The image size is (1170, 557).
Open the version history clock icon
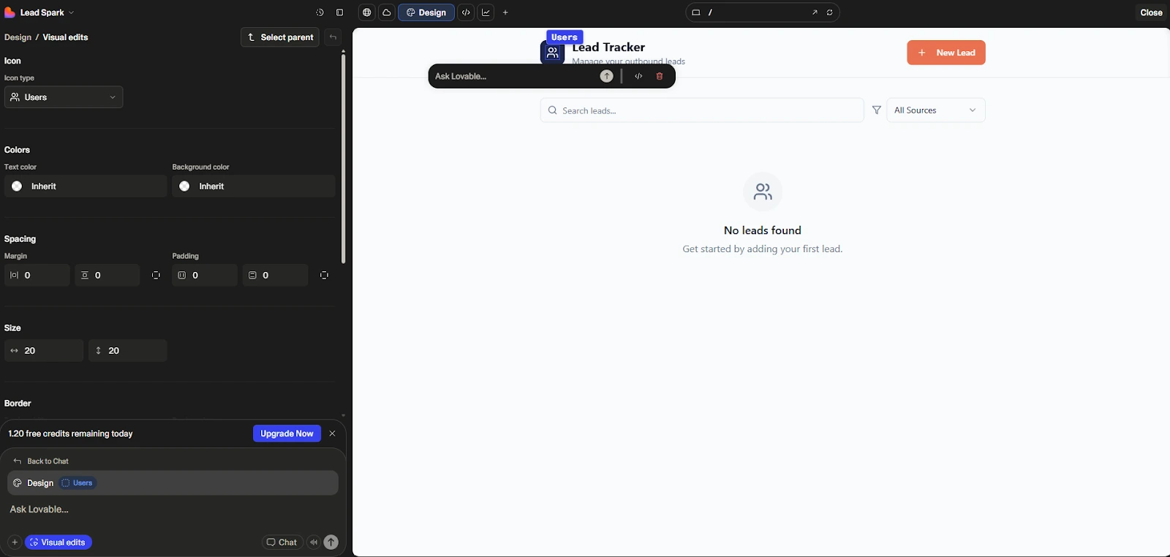320,12
